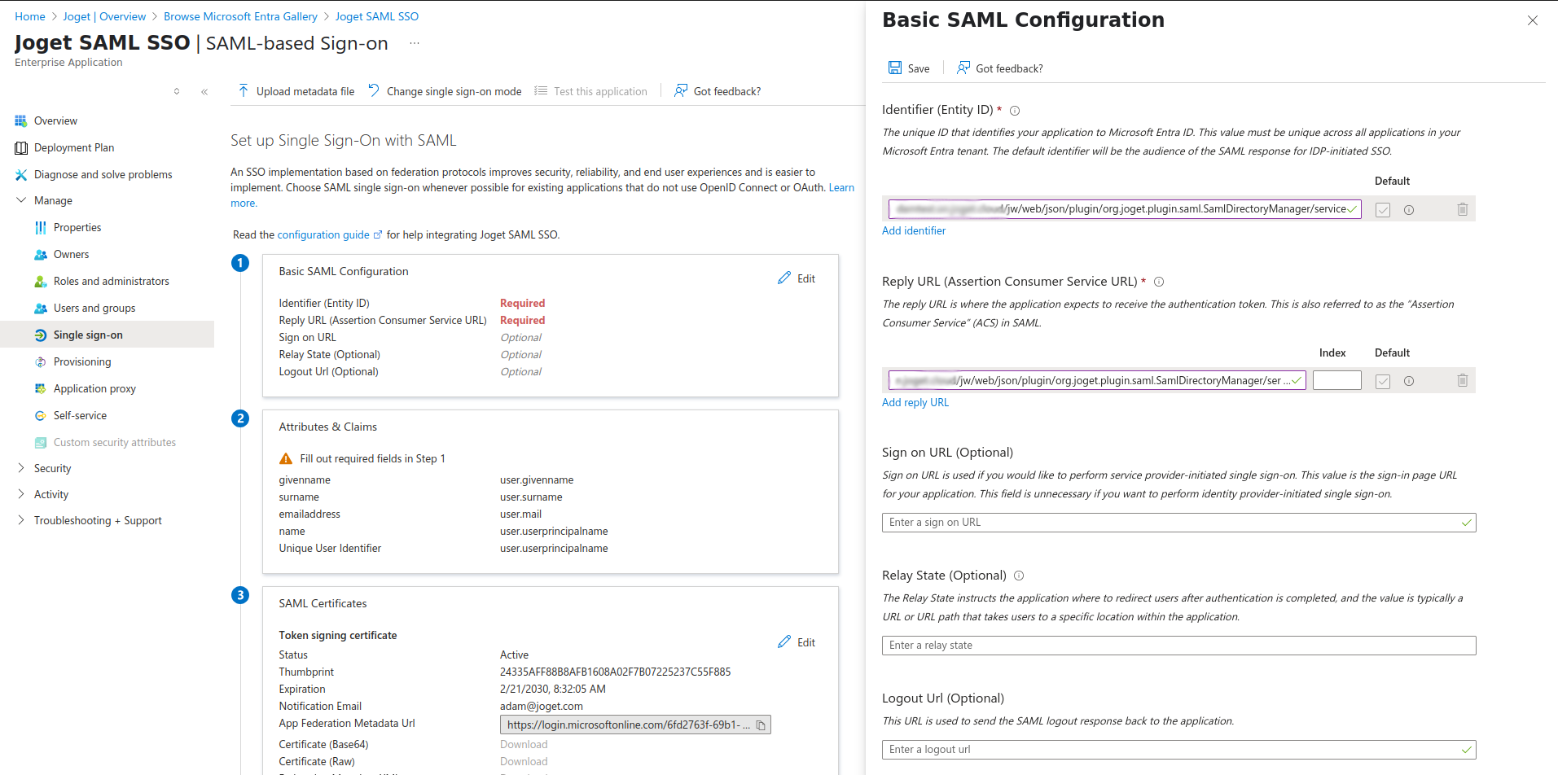The image size is (1558, 775).
Task: Open Provisioning in the side menu
Action: coord(82,361)
